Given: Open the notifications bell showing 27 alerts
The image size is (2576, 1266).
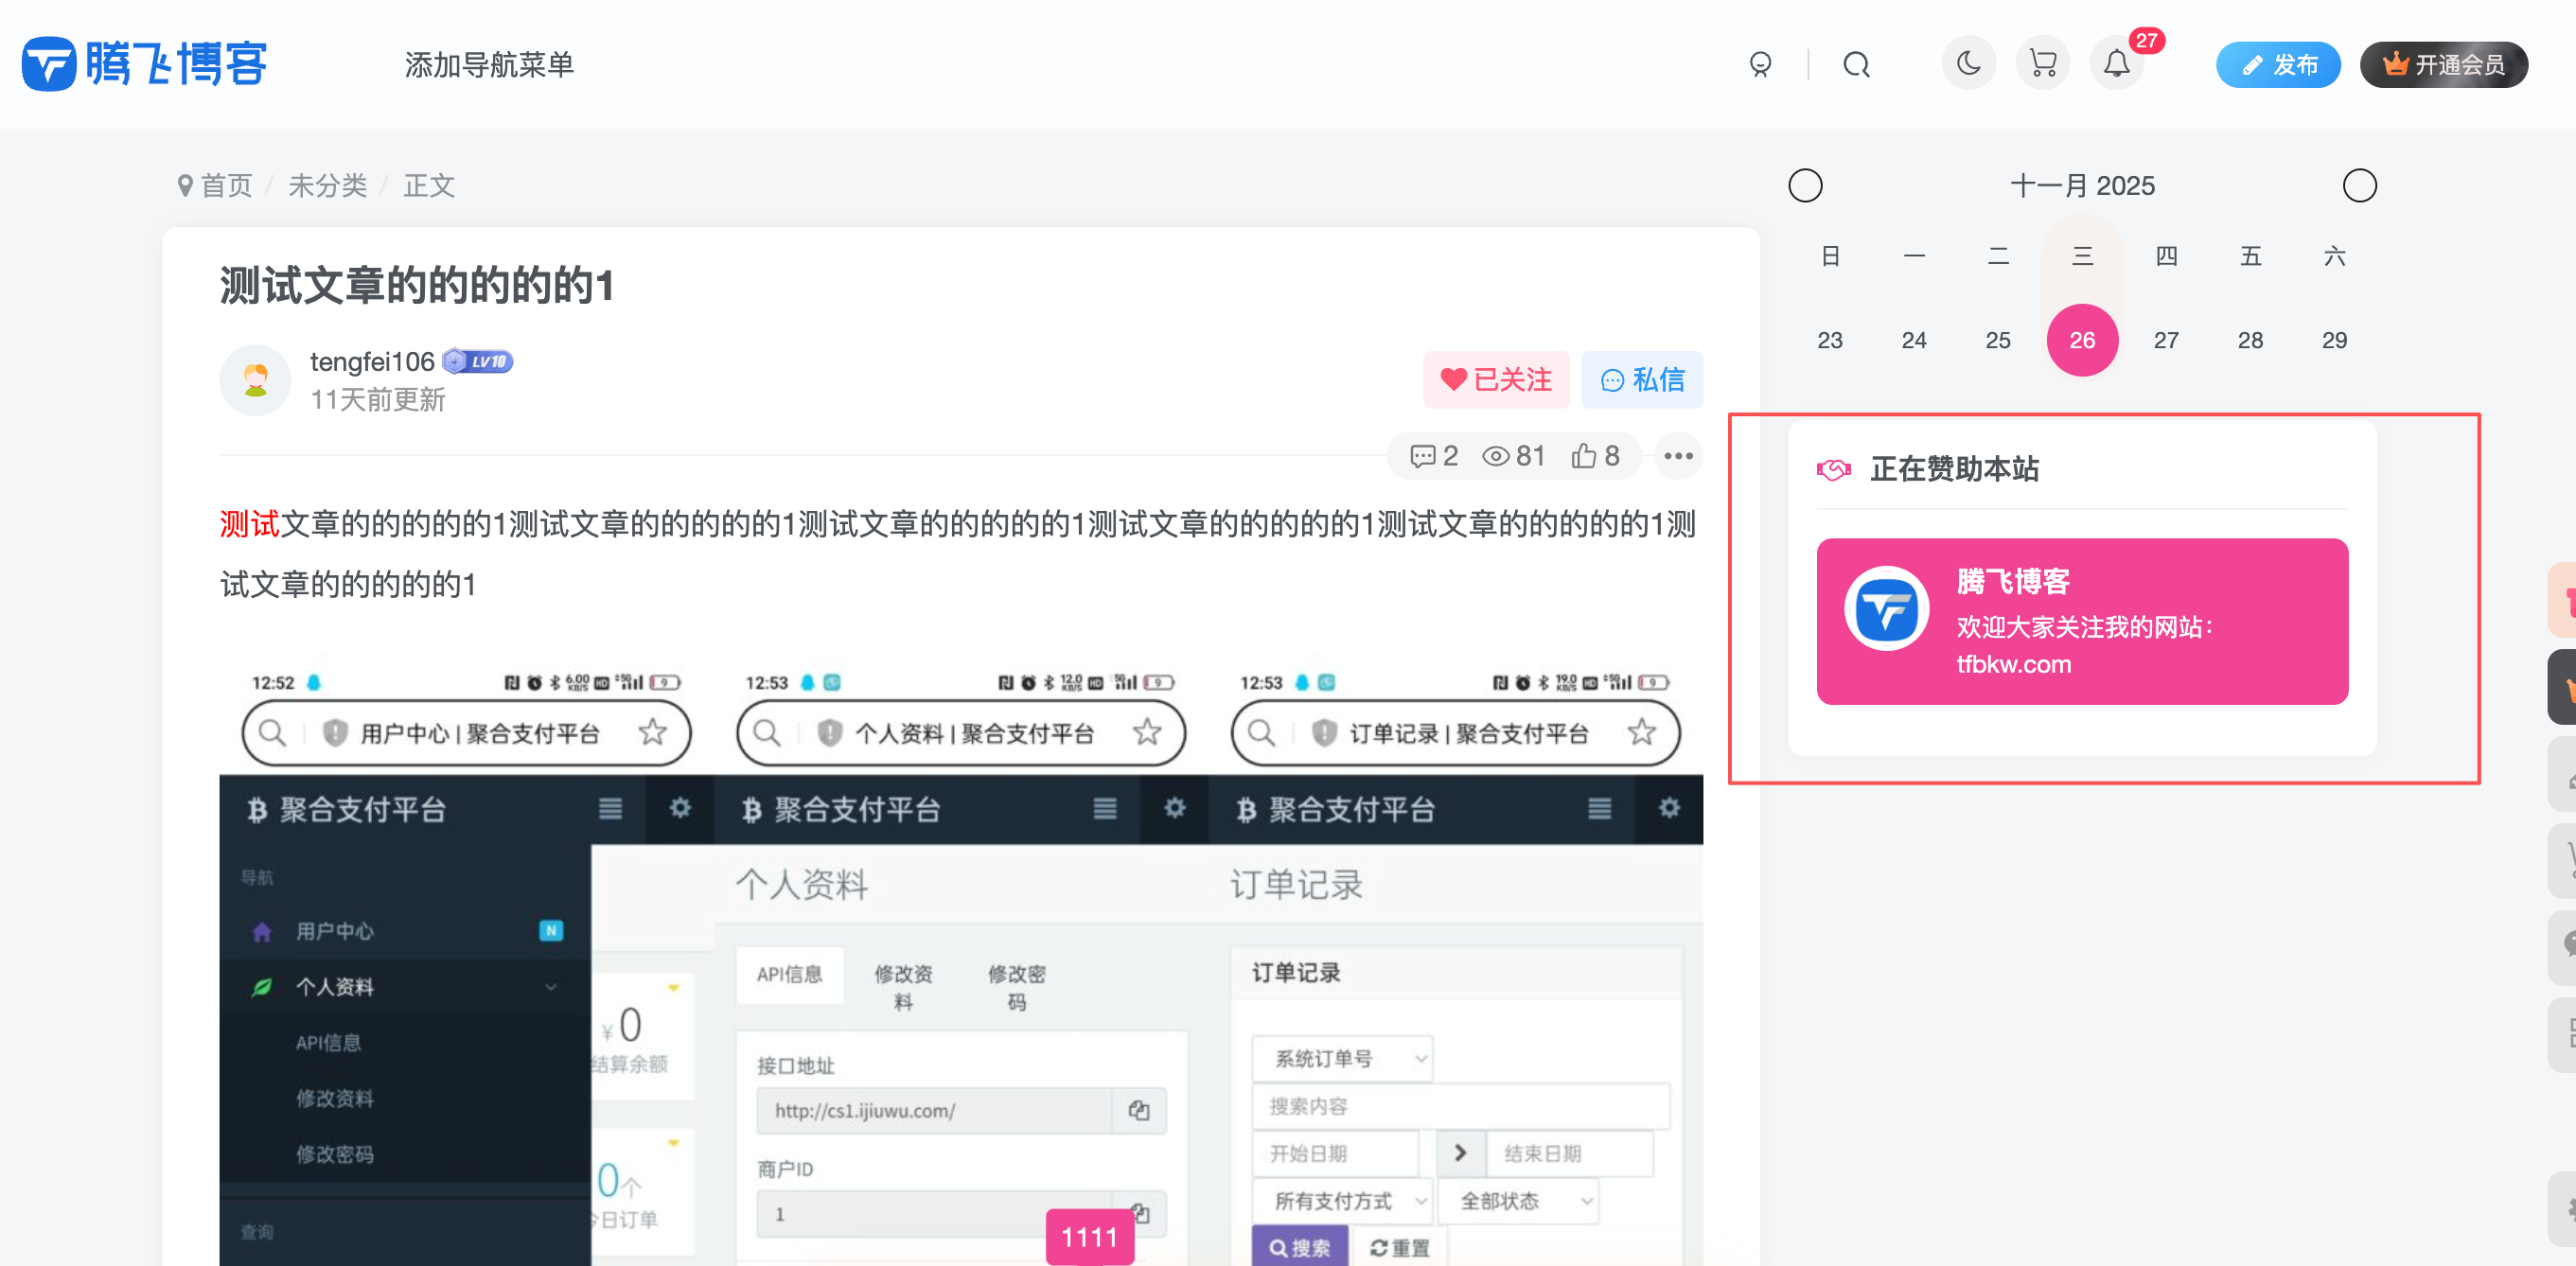Looking at the screenshot, I should tap(2116, 64).
